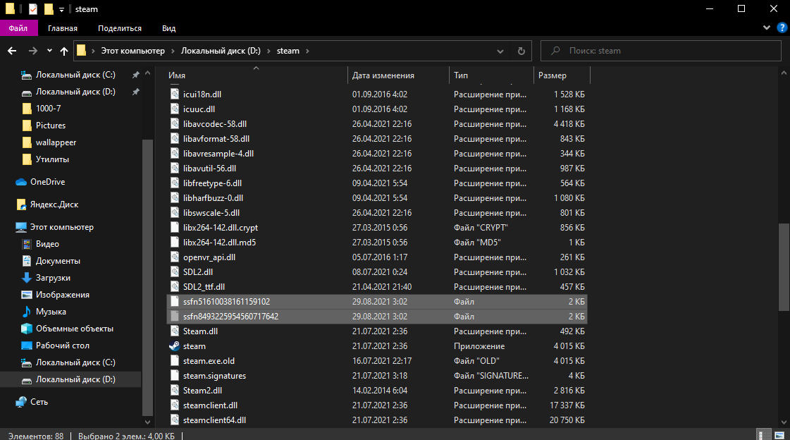
Task: Expand the Этот компьютер breadcrumb chevron
Action: (x=173, y=51)
